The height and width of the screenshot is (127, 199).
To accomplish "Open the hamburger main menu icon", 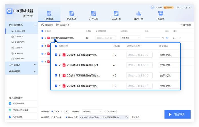I will point(178,7).
